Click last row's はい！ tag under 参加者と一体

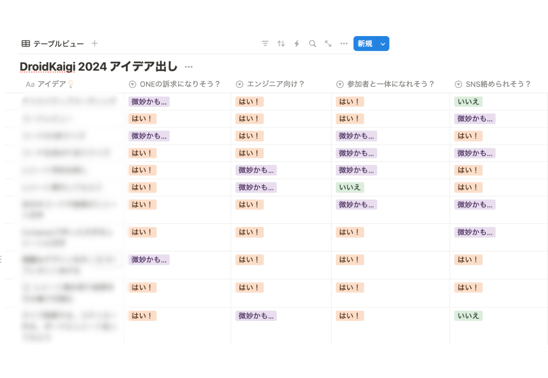[350, 315]
